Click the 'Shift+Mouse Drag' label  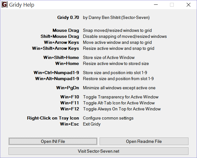[x=60, y=37]
